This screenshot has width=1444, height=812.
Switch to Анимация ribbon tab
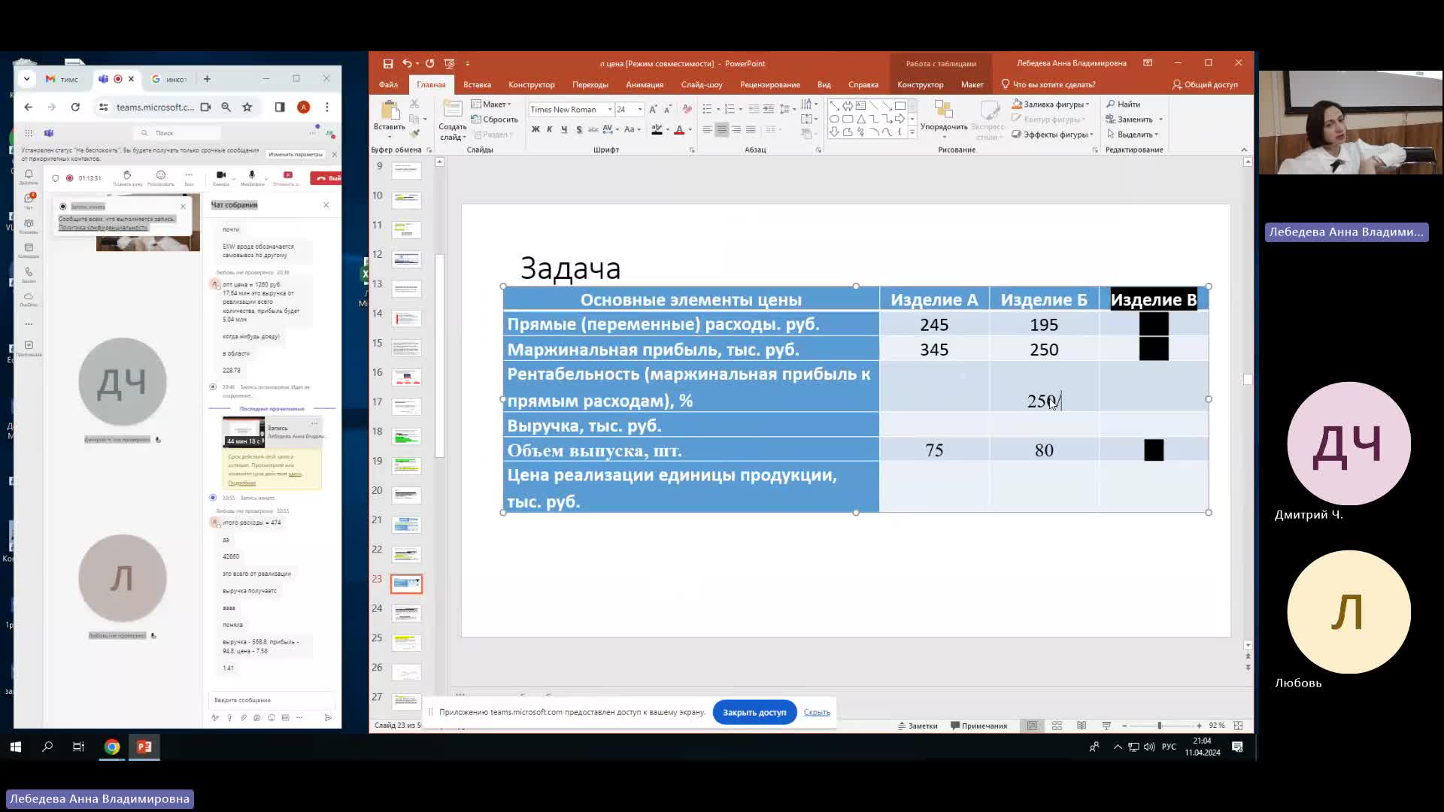[645, 85]
